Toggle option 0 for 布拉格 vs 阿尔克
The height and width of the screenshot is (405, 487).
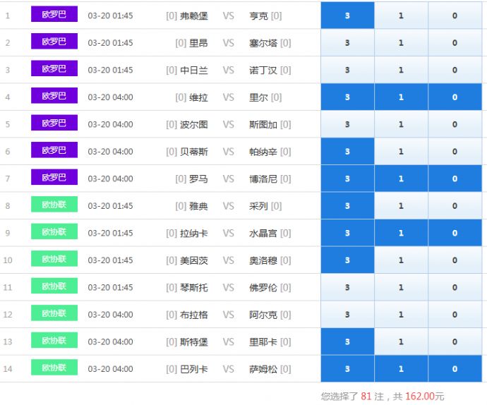tap(455, 315)
